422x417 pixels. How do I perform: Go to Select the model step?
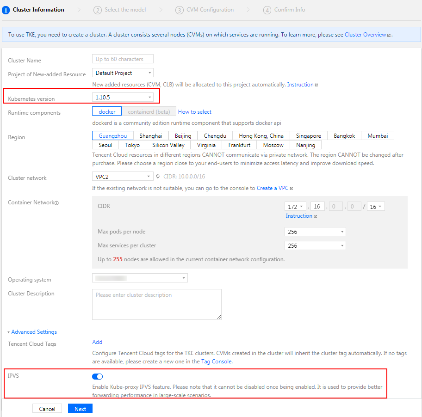[120, 10]
